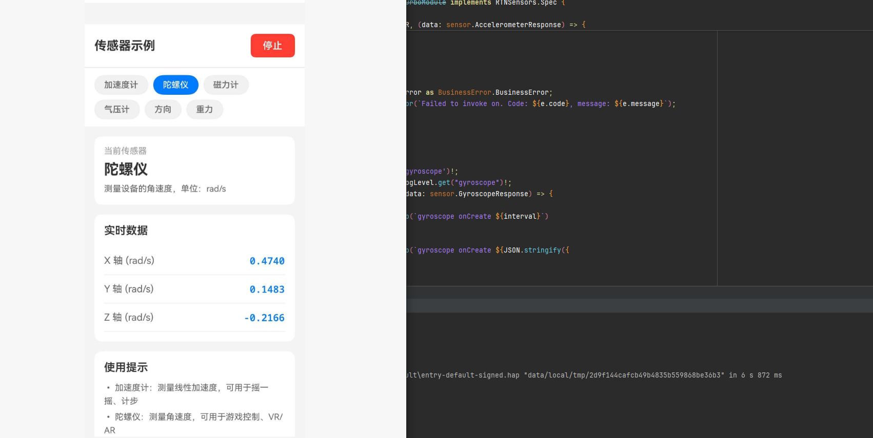This screenshot has width=873, height=438.
Task: Click the entry-default-signed.hap log line in the console
Action: point(594,375)
